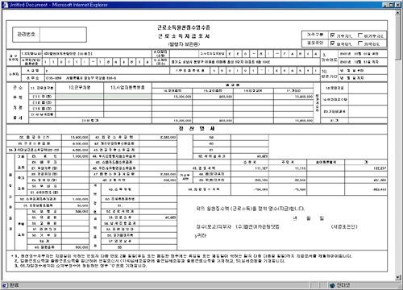
Task: Check the 비거주자2 checkbox
Action: click(x=360, y=35)
